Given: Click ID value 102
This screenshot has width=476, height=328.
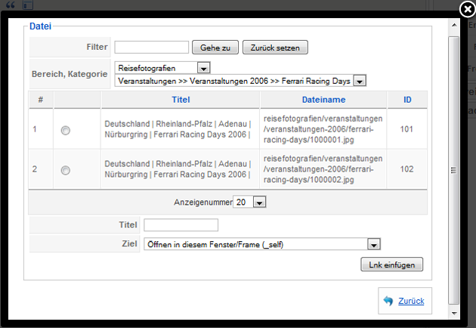Looking at the screenshot, I should coord(406,169).
